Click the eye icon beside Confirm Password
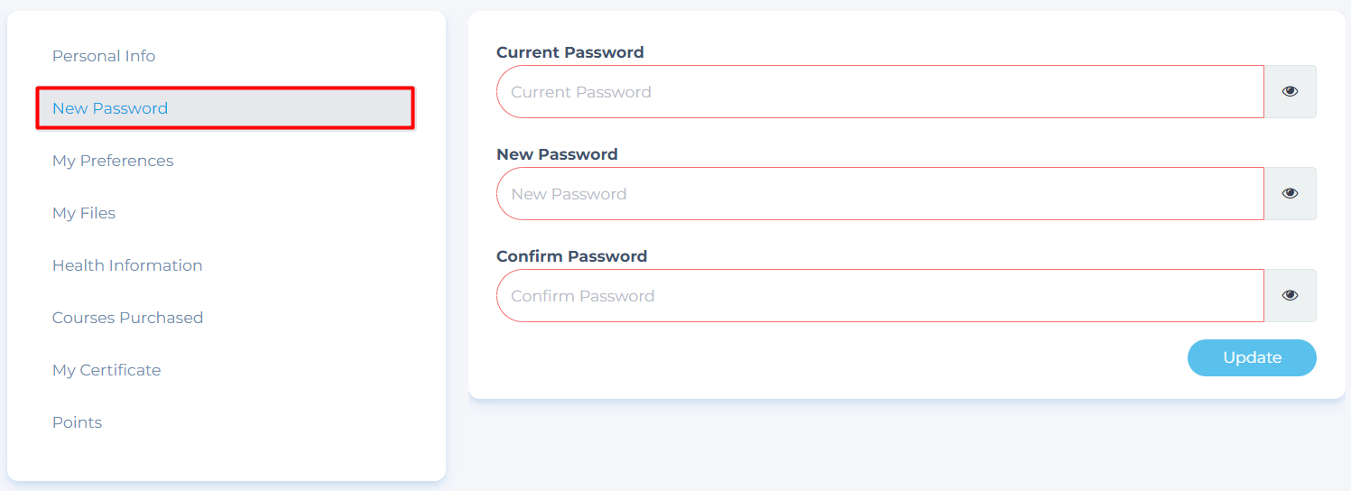Image resolution: width=1351 pixels, height=491 pixels. [x=1290, y=295]
